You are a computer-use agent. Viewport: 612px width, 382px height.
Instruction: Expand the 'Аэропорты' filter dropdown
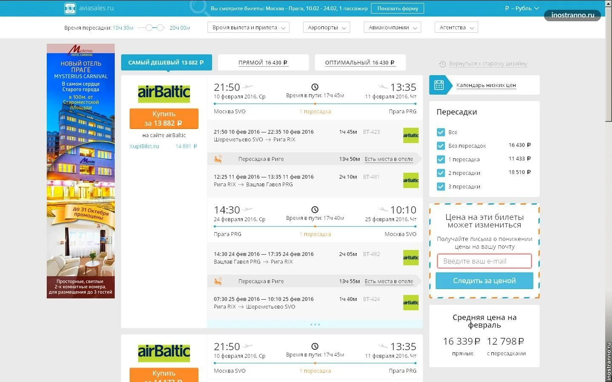point(327,27)
